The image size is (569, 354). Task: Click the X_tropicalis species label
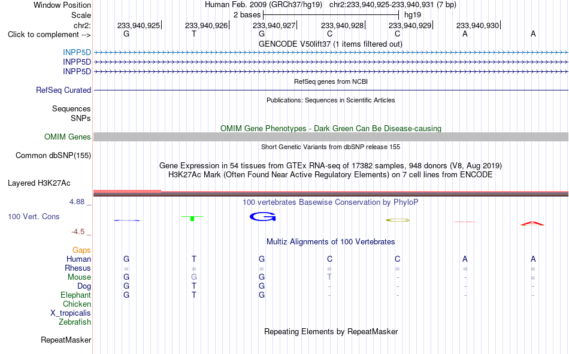[x=71, y=313]
